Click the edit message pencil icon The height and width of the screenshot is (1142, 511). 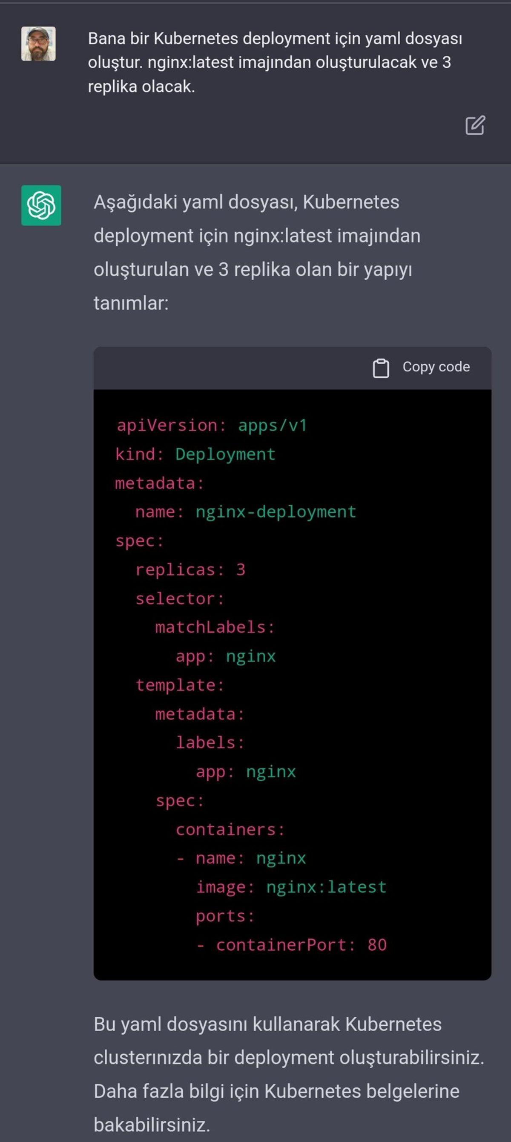point(475,125)
